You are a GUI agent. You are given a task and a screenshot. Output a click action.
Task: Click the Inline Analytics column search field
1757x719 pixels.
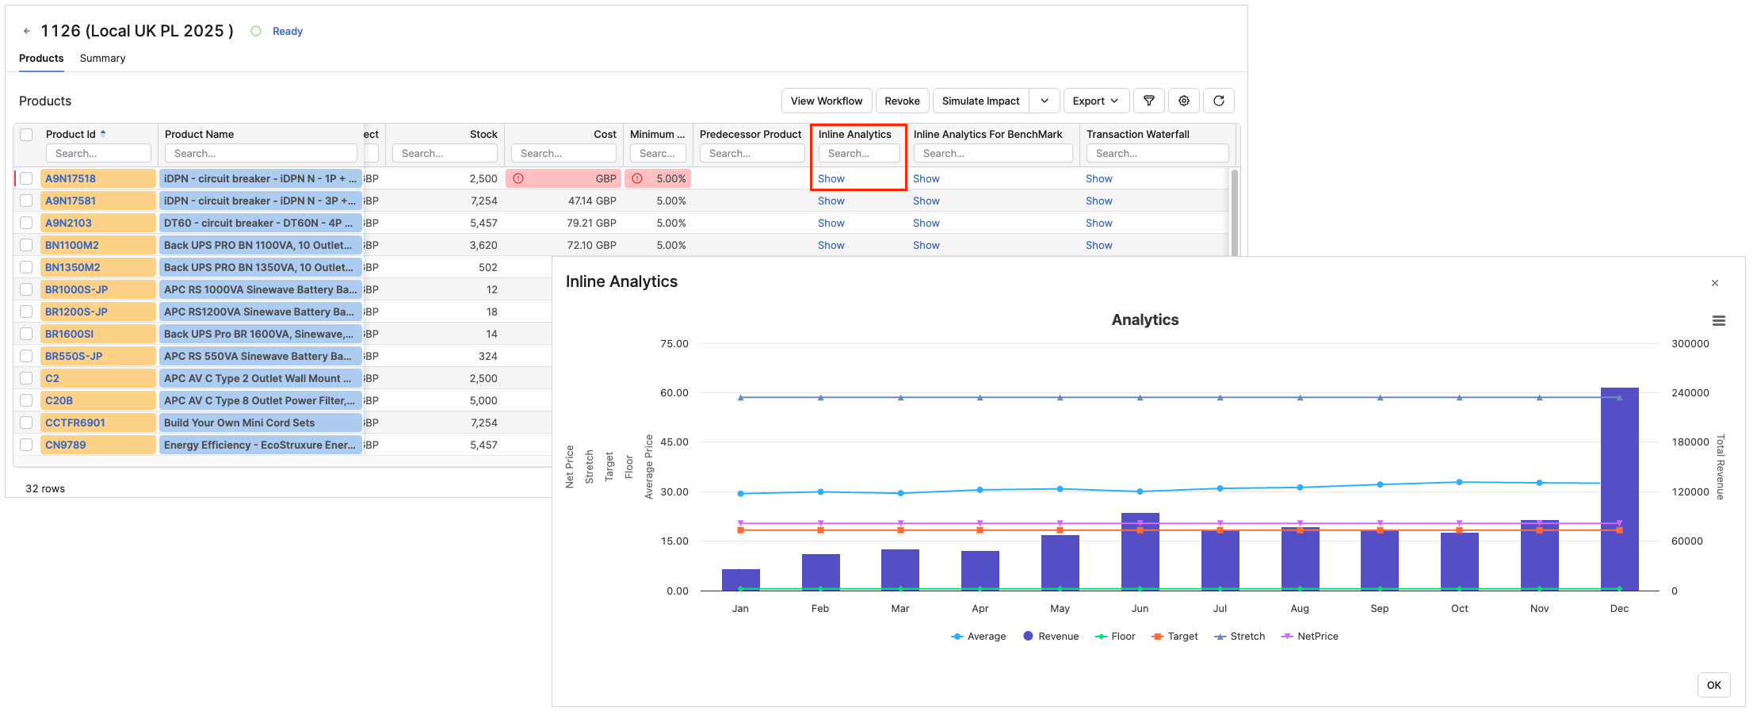[x=859, y=153]
